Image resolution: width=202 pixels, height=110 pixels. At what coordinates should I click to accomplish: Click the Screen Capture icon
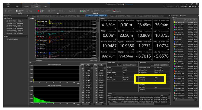coord(165,7)
